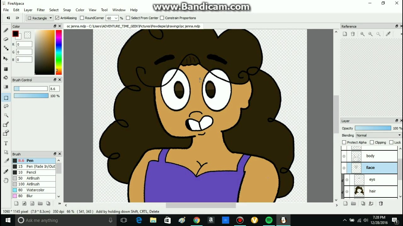Click the merge layer down icon

pos(371,203)
